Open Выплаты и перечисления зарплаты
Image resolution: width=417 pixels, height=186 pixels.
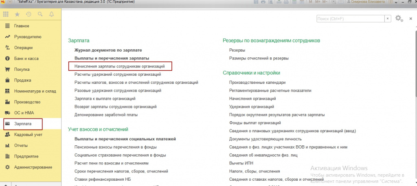(112, 58)
